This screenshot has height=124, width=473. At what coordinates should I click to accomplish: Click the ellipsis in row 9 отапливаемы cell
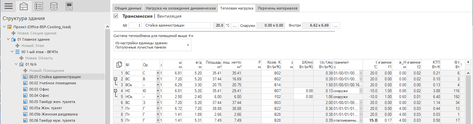point(361,120)
